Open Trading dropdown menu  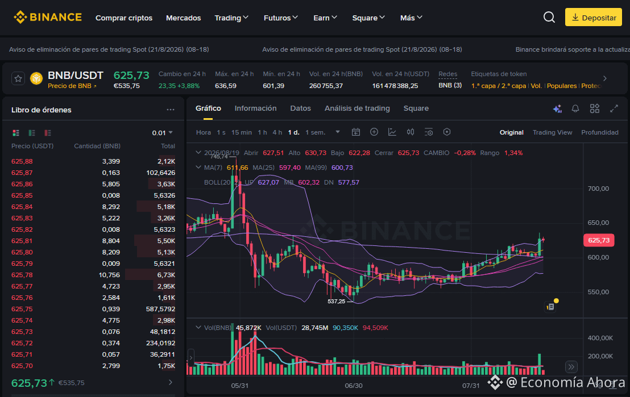pyautogui.click(x=231, y=18)
